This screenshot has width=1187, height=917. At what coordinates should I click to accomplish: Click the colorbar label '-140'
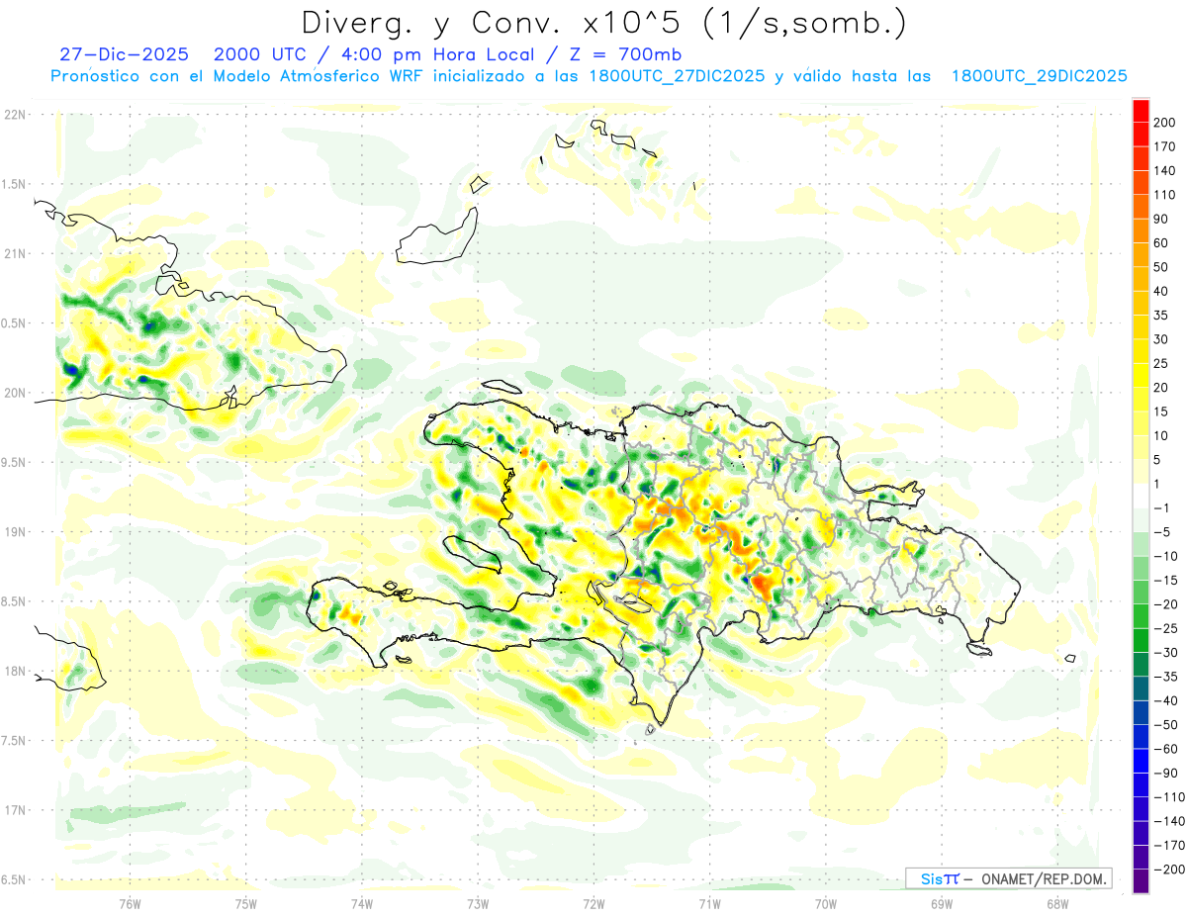point(1169,821)
